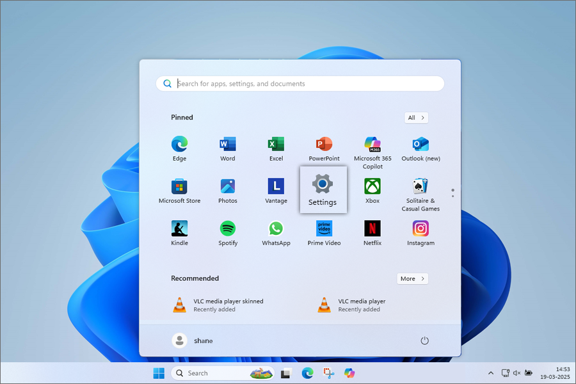Viewport: 576px width, 384px height.
Task: Expand All apps list
Action: point(416,118)
